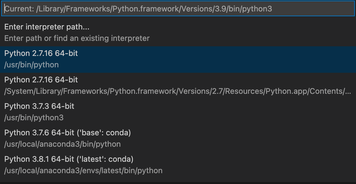The image size is (356, 184).
Task: Focus the interpreter path search field
Action: click(x=178, y=9)
